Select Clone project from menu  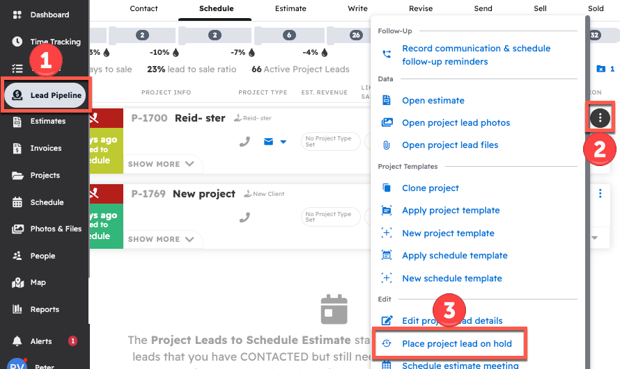click(x=431, y=188)
